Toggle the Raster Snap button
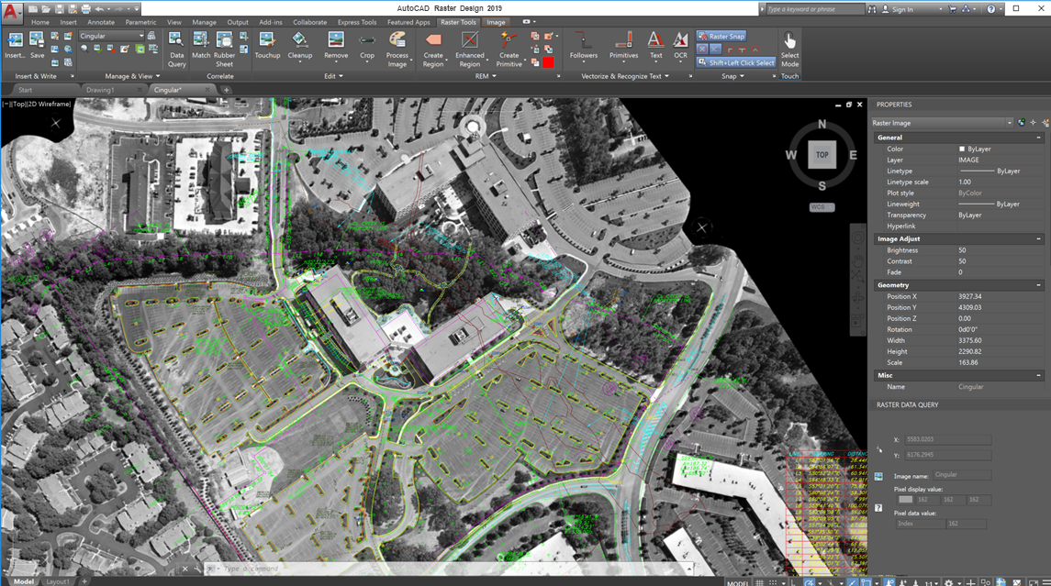Image resolution: width=1051 pixels, height=586 pixels. pos(721,37)
